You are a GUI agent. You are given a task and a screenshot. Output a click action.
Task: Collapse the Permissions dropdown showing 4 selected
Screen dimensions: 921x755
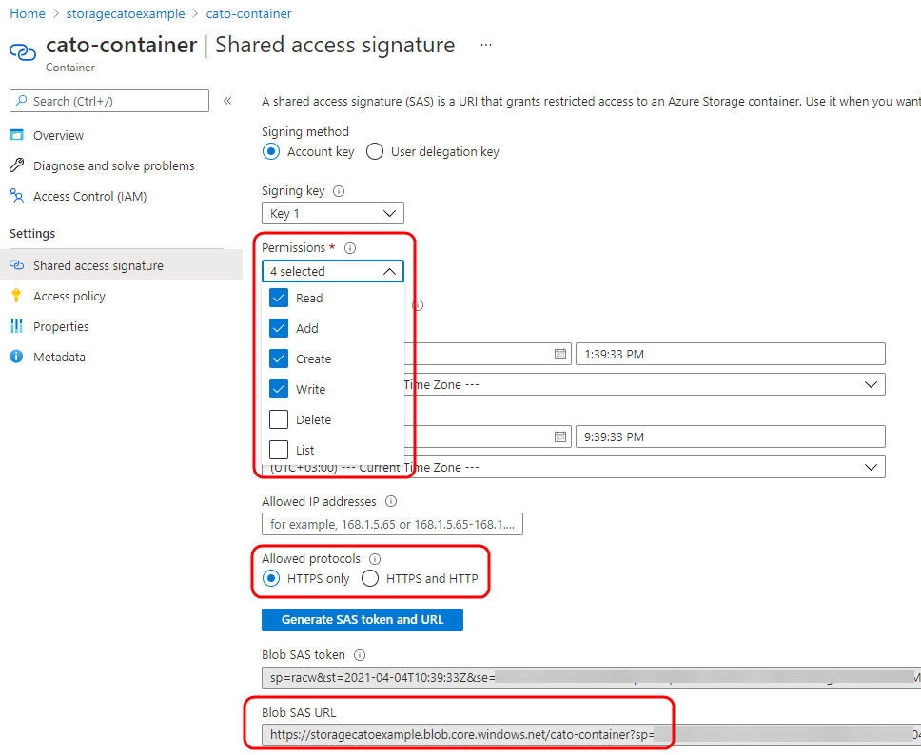(x=332, y=271)
